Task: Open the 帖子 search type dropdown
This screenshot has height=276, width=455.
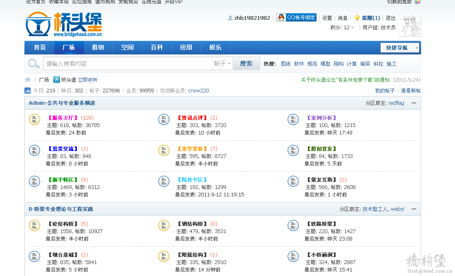Action: pyautogui.click(x=222, y=64)
